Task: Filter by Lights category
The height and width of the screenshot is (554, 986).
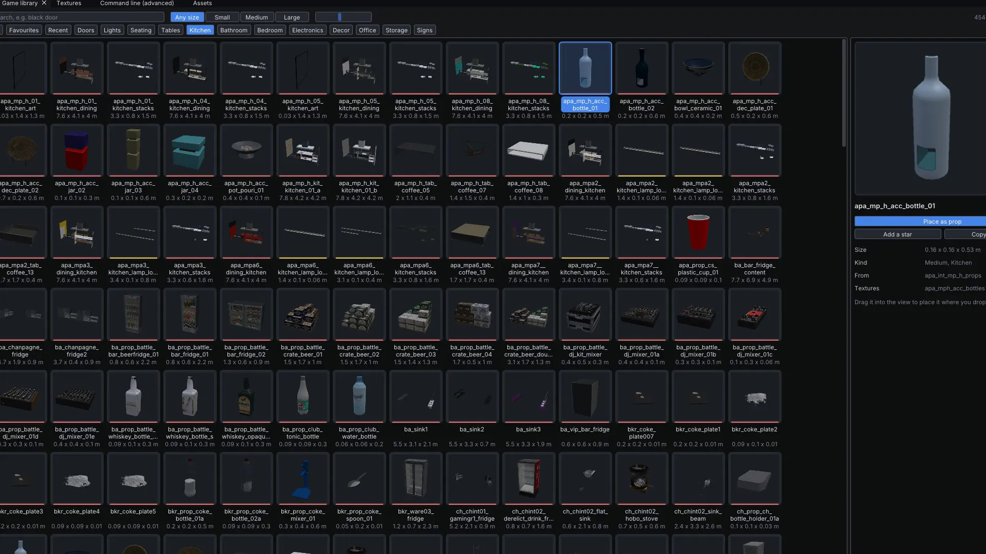Action: point(112,30)
